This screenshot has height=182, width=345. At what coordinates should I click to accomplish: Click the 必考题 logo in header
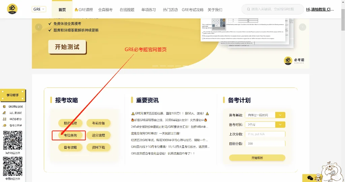(12, 9)
